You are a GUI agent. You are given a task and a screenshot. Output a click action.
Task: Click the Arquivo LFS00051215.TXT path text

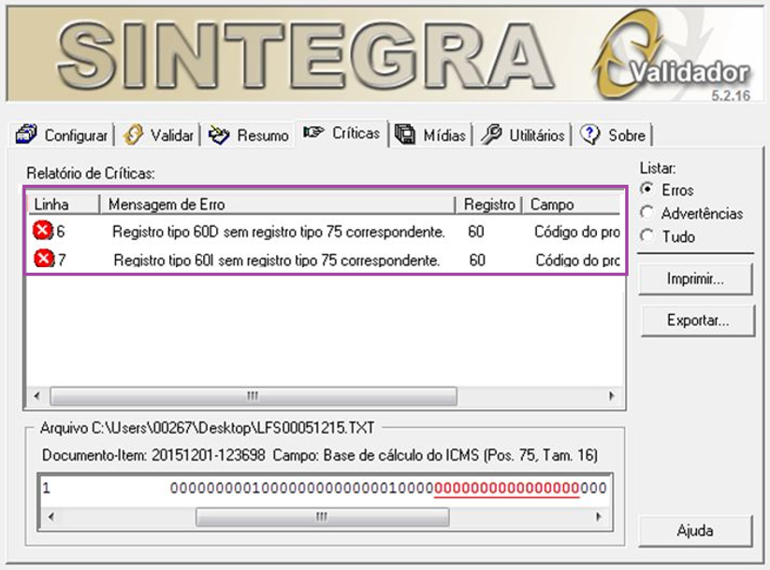point(207,428)
